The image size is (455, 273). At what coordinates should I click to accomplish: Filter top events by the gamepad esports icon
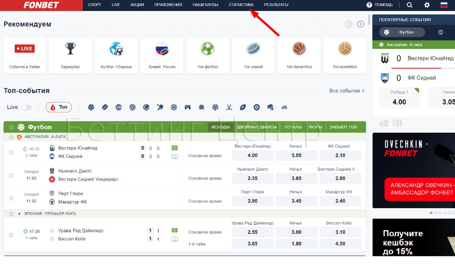coord(188,107)
